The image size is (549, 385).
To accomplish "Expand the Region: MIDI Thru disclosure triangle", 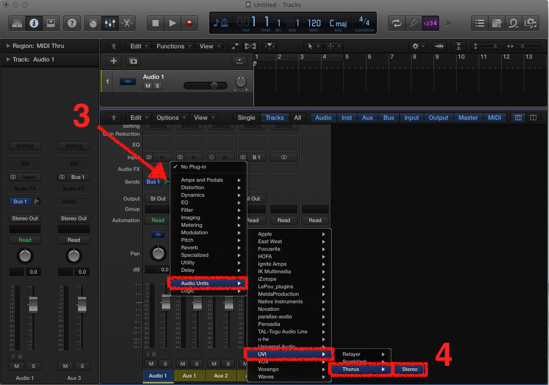I will [8, 46].
